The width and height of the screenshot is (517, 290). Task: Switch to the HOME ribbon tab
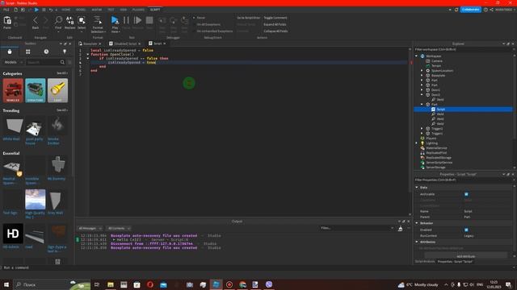click(x=66, y=10)
